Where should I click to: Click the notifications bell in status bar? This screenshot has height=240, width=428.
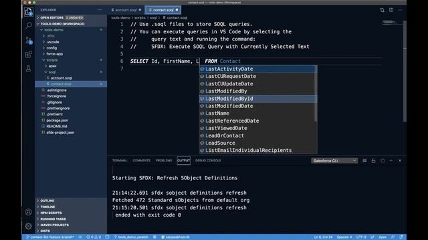[x=401, y=237]
